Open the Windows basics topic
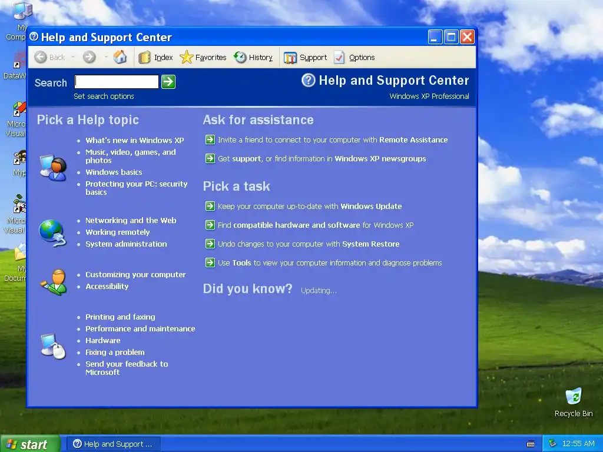The height and width of the screenshot is (452, 603). (x=114, y=172)
